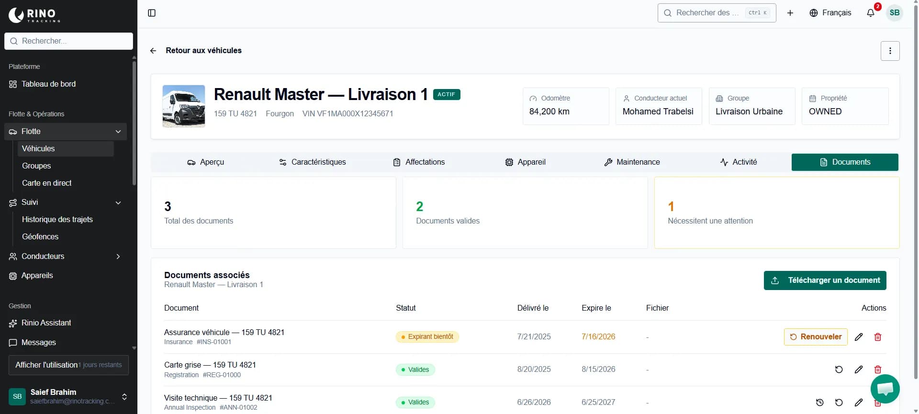This screenshot has height=414, width=919.
Task: Click the Conducteurs people icon
Action: [13, 257]
